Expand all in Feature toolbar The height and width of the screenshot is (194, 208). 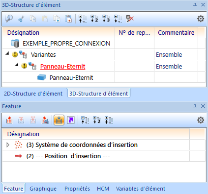[x=109, y=120]
